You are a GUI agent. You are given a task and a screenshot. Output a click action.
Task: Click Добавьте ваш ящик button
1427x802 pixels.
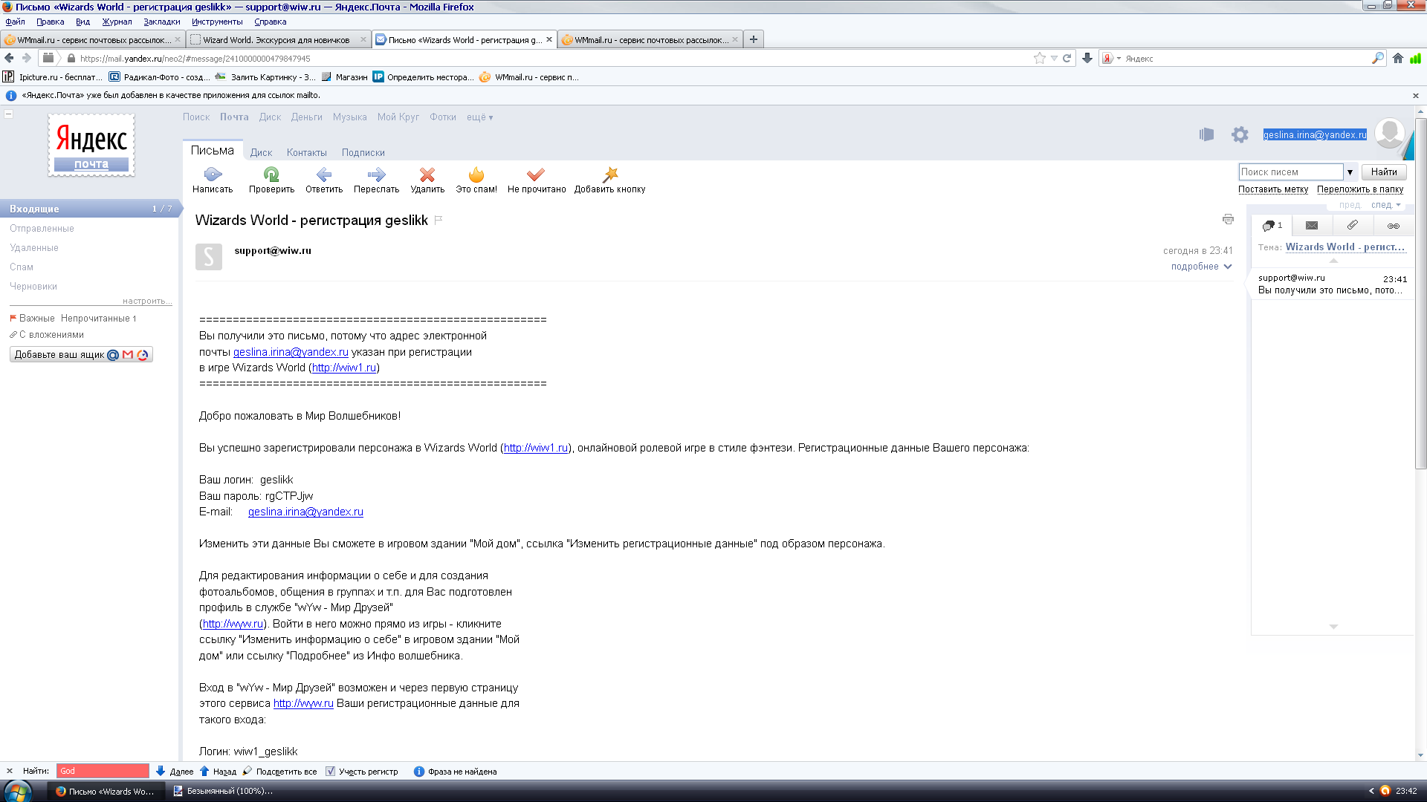pos(81,355)
